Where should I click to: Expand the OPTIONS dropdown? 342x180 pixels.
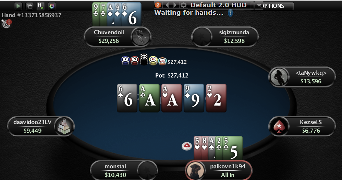tap(274, 6)
